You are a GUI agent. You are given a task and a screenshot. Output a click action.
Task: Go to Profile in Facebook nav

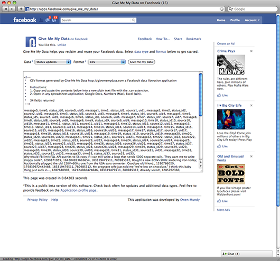click(x=235, y=20)
